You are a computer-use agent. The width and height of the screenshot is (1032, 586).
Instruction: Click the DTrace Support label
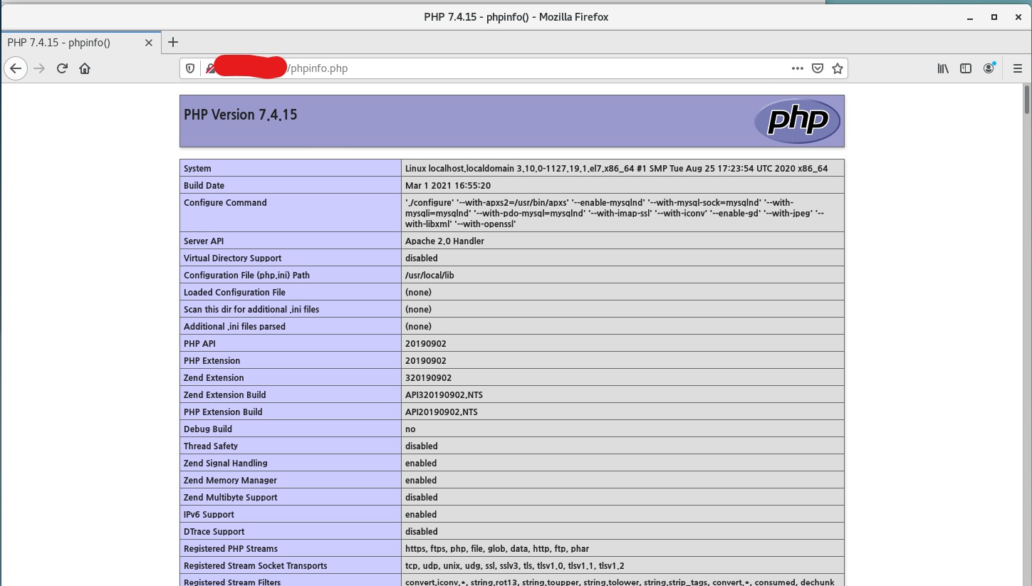[214, 532]
